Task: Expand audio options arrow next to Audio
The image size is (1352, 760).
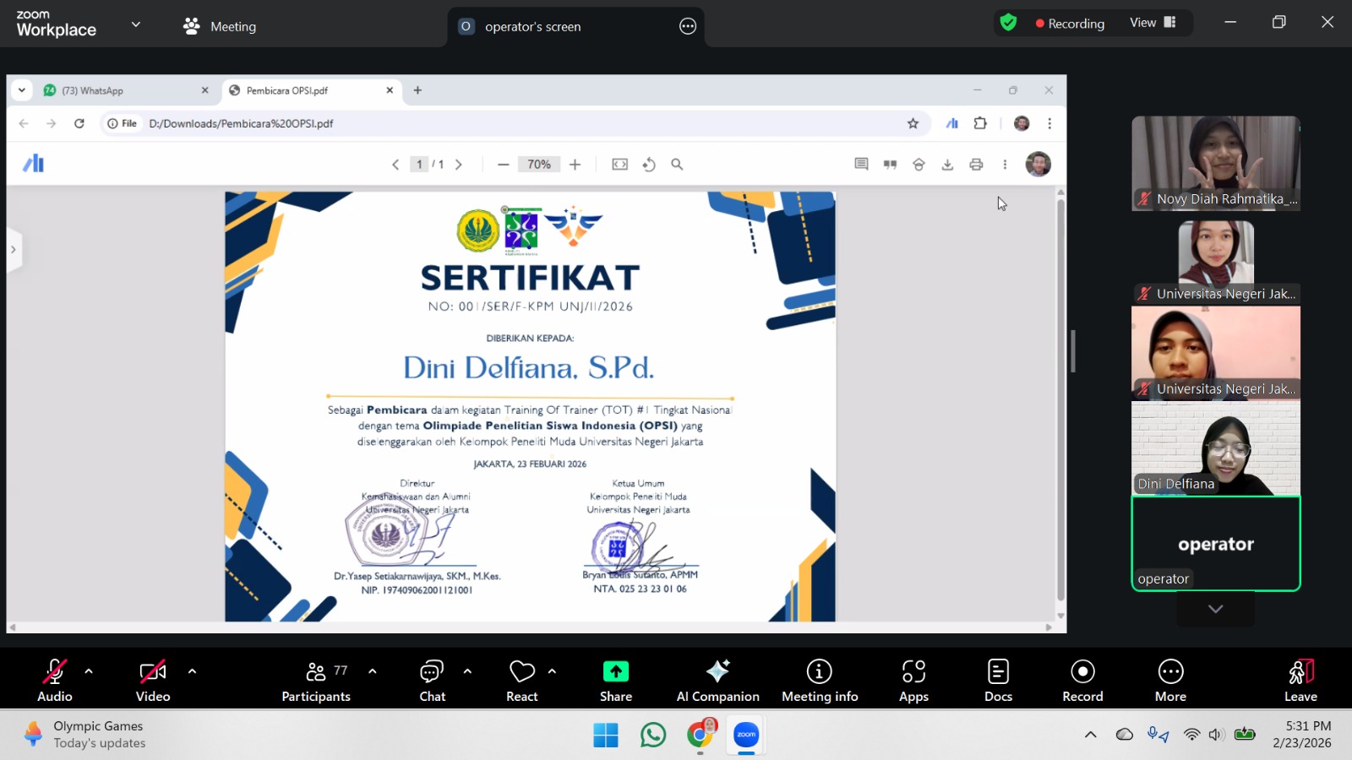Action: point(89,671)
